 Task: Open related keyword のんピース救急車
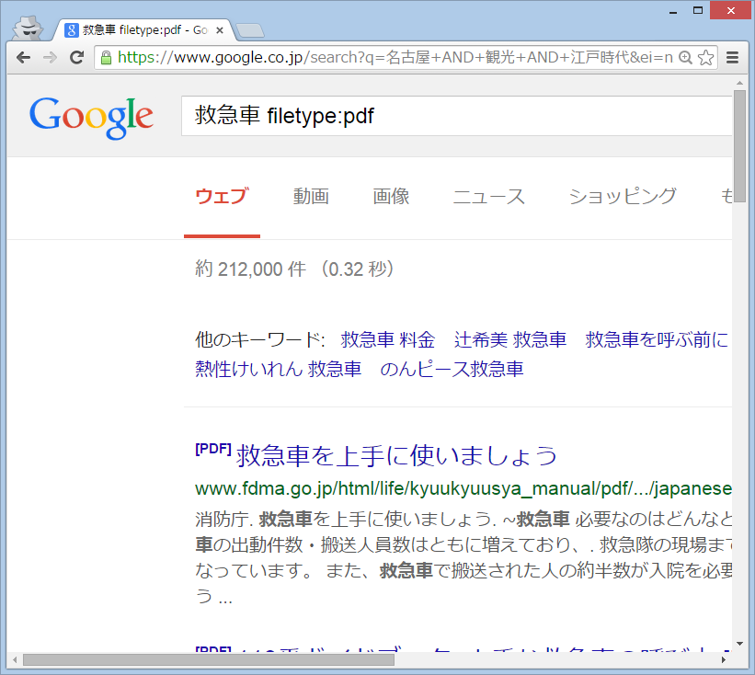[452, 370]
